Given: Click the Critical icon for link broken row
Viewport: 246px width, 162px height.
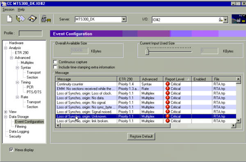Looking at the screenshot, I should point(168,121).
